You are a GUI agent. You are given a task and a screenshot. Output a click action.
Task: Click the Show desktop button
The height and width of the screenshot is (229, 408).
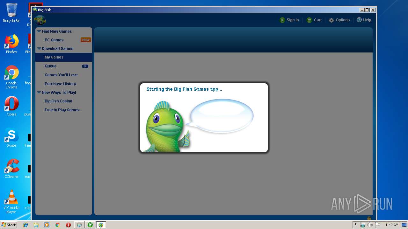tap(404, 225)
